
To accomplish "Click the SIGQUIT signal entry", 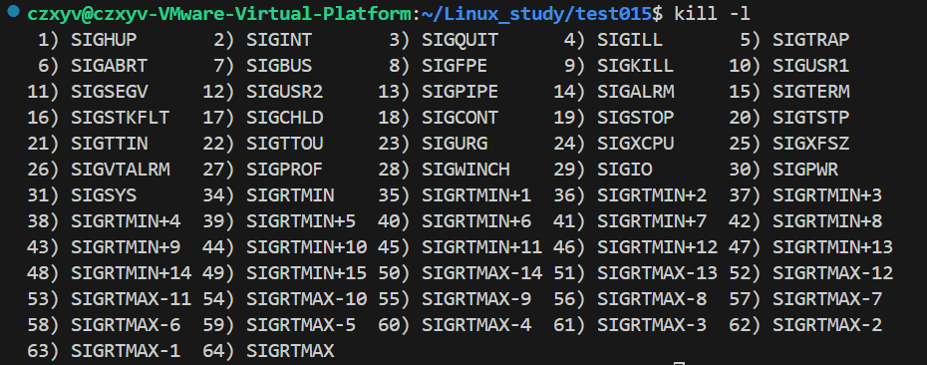I will [460, 40].
